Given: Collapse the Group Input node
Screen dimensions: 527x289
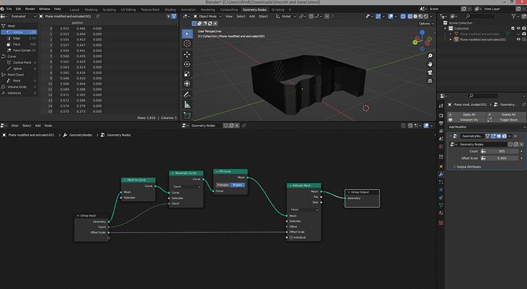Looking at the screenshot, I should [78, 216].
